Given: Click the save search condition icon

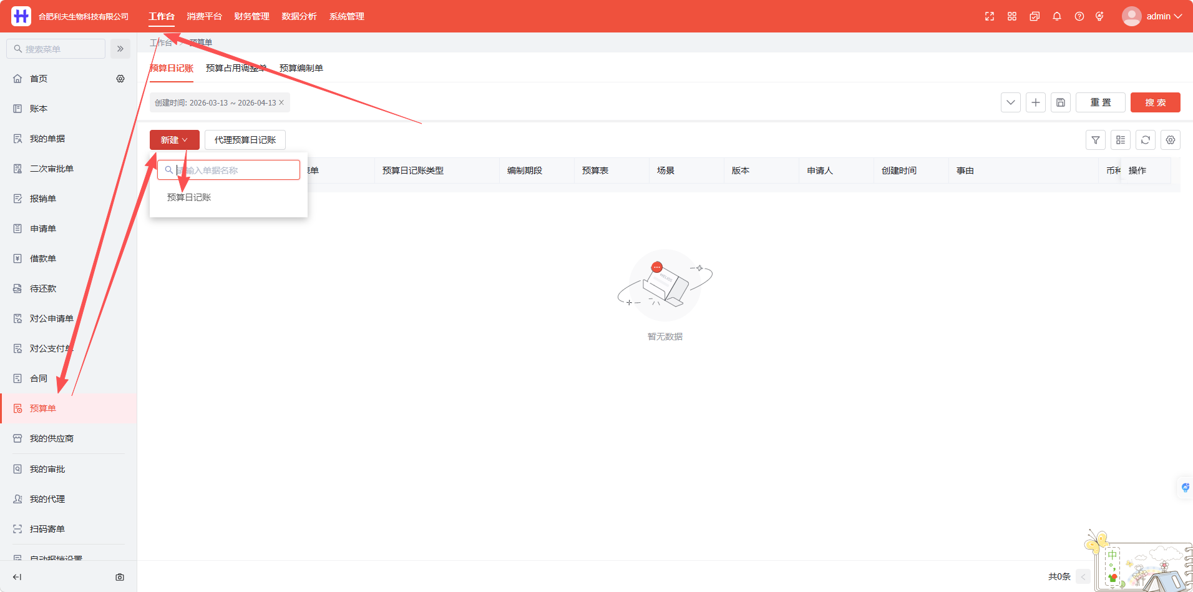Looking at the screenshot, I should pyautogui.click(x=1061, y=102).
